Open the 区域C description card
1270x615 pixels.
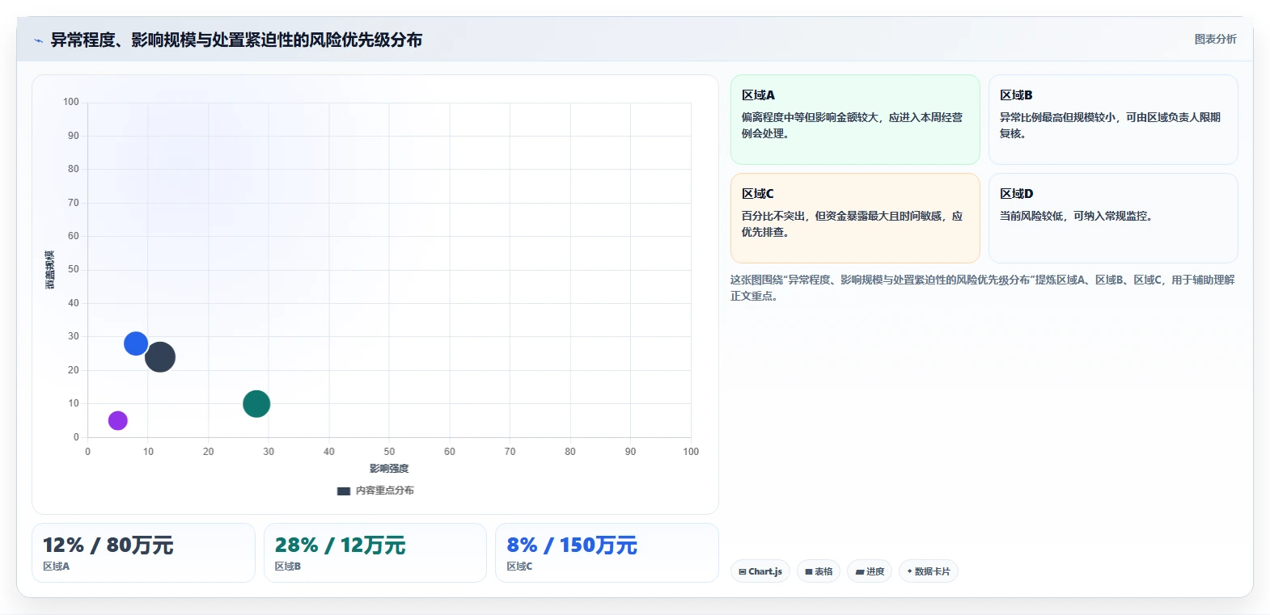click(x=855, y=218)
